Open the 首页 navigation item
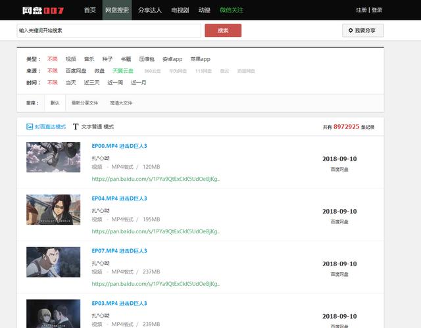This screenshot has width=421, height=328. (89, 11)
